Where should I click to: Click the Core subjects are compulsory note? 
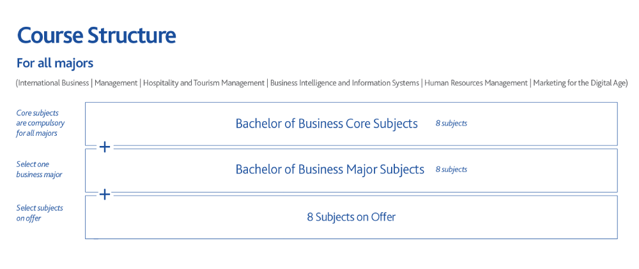coord(40,123)
